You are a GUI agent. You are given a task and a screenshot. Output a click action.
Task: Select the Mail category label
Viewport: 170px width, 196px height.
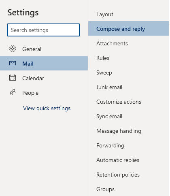point(28,64)
